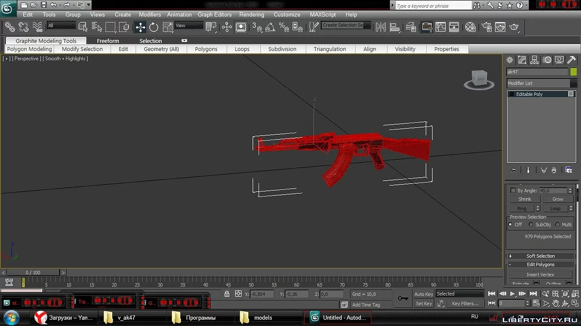This screenshot has width=581, height=326.
Task: Switch to the Hierarchy command panel
Action: point(535,60)
